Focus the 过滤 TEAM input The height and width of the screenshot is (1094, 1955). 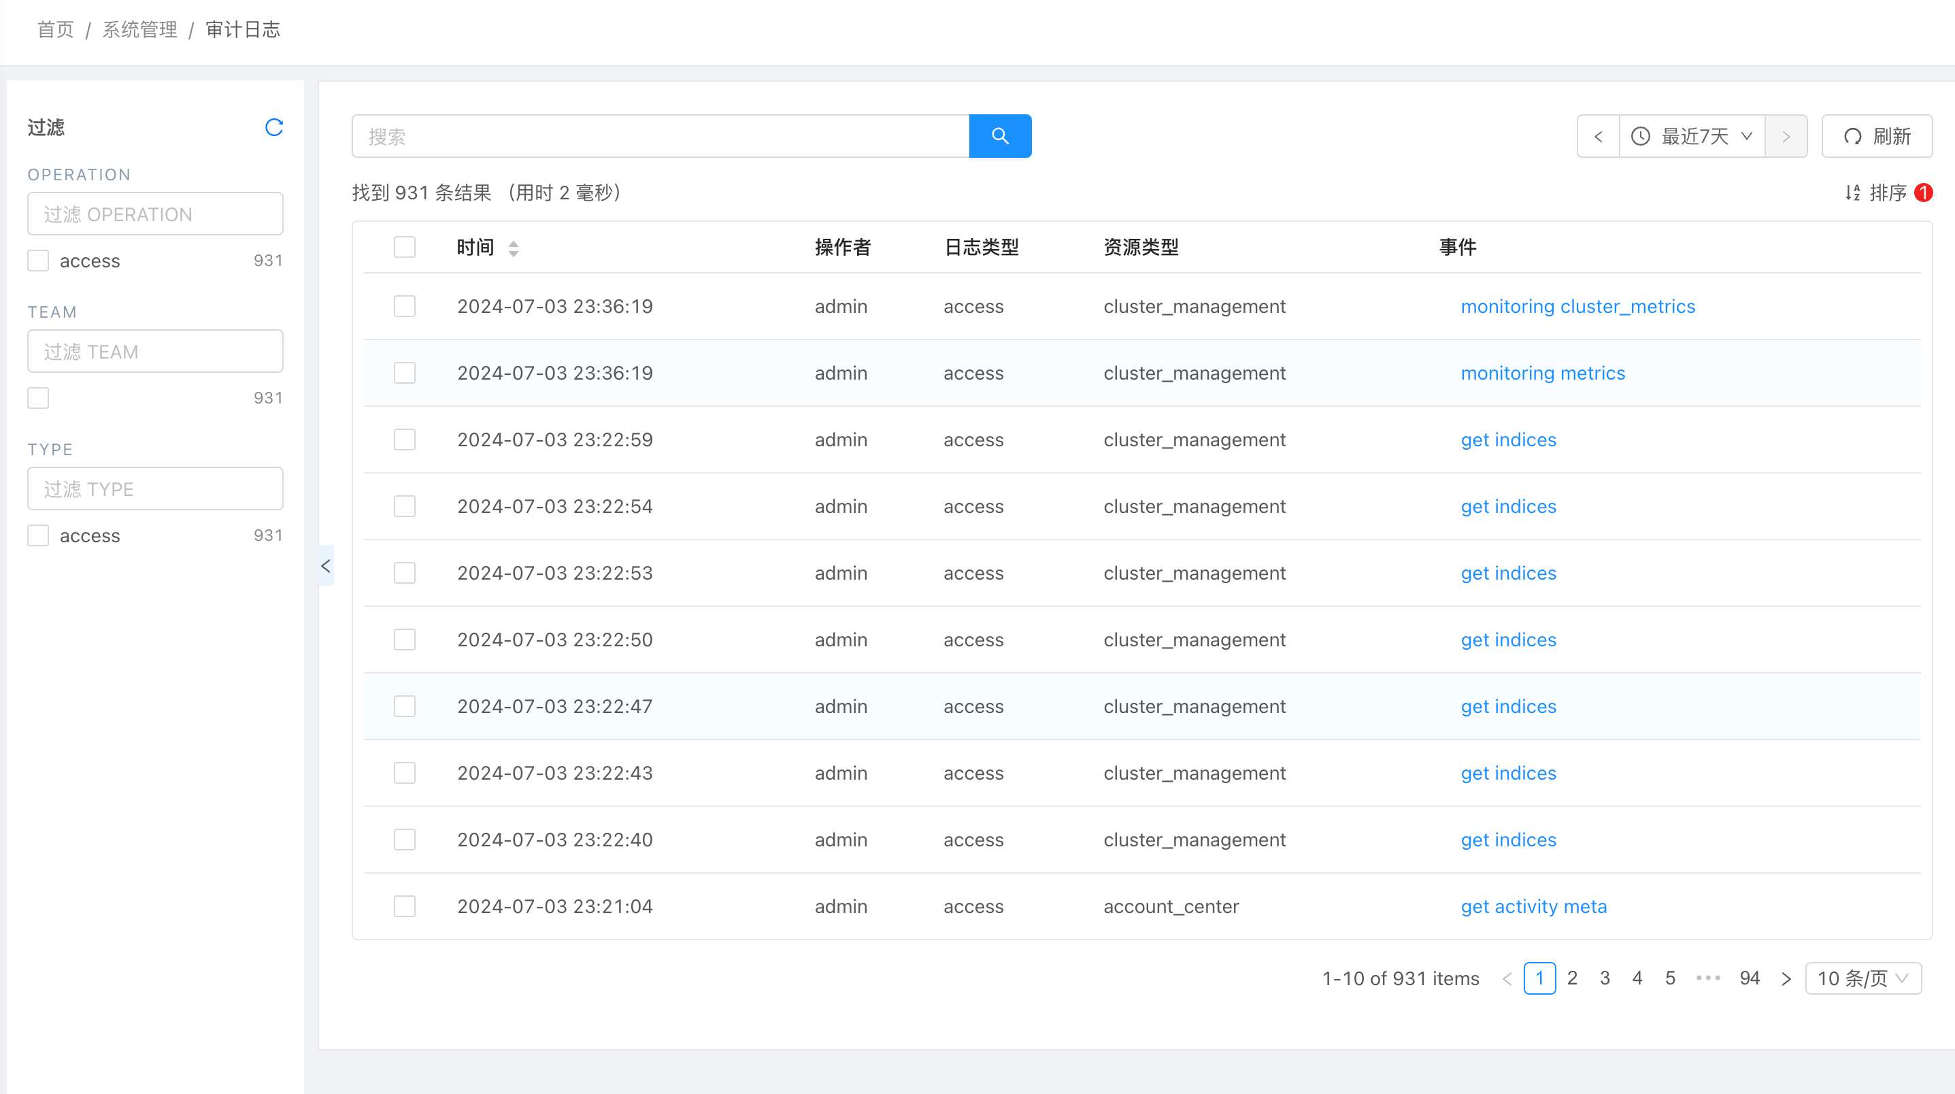pos(156,352)
